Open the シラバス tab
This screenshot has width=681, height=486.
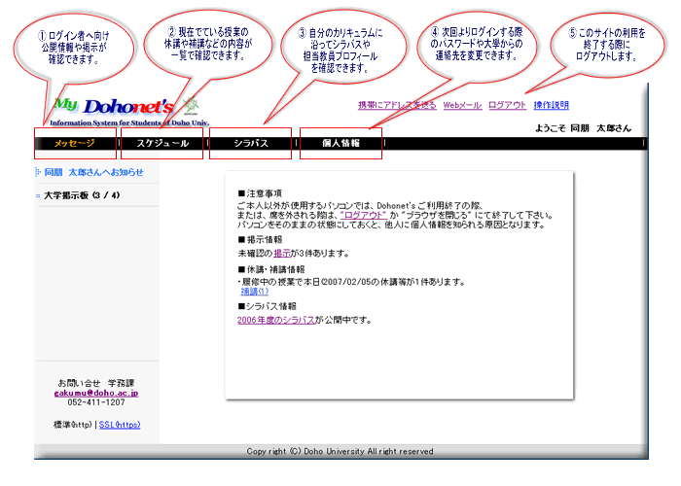click(250, 144)
